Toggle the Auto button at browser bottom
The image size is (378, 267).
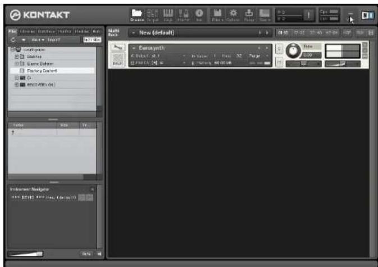pos(86,254)
